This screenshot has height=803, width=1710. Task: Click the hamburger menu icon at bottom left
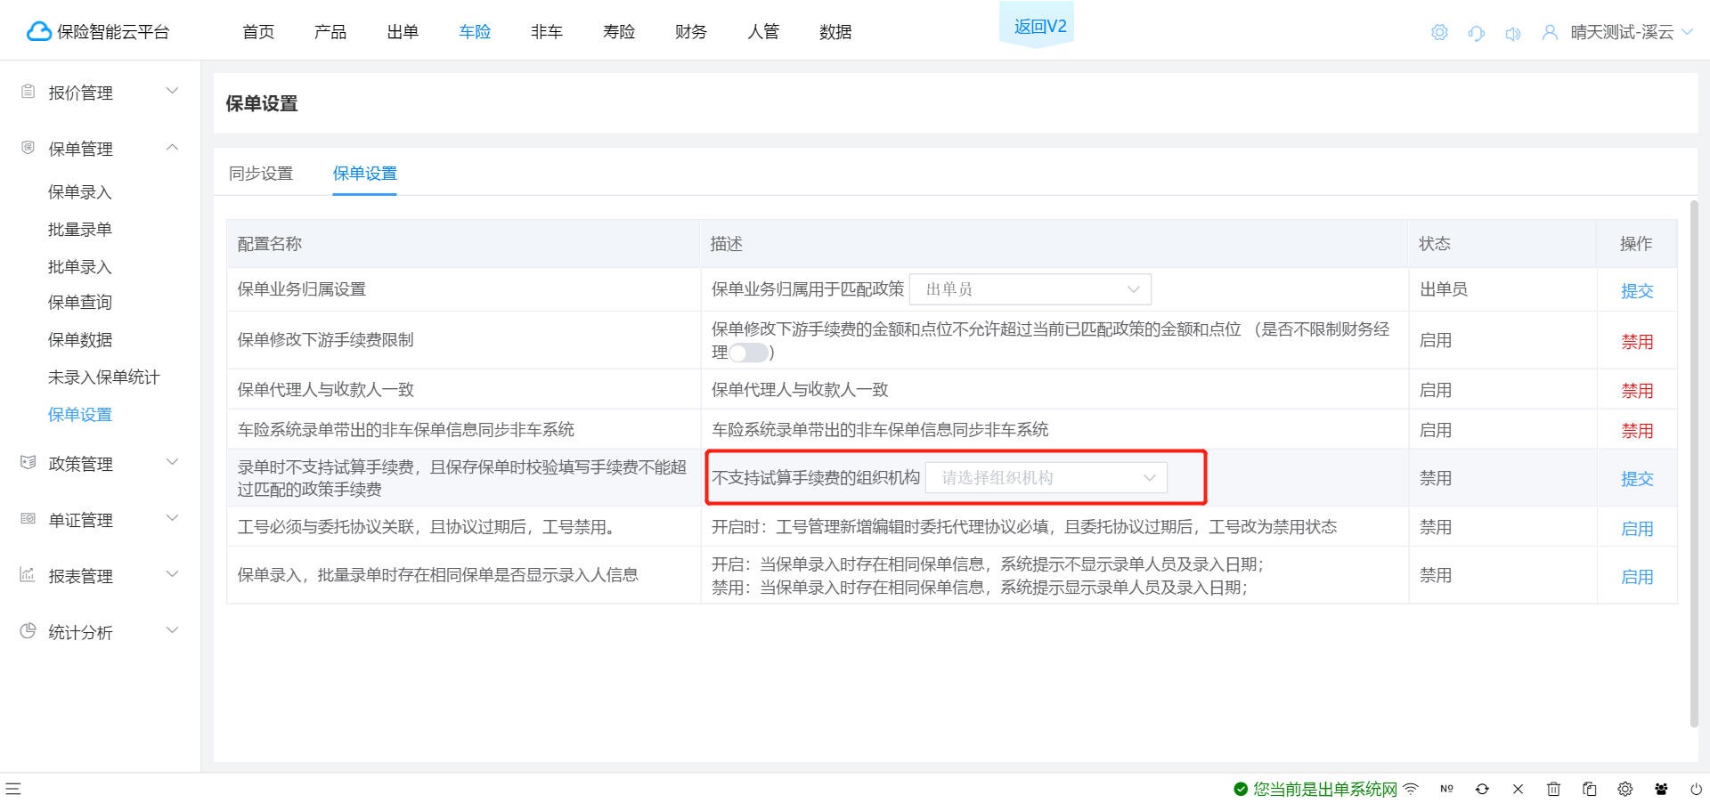pyautogui.click(x=13, y=789)
